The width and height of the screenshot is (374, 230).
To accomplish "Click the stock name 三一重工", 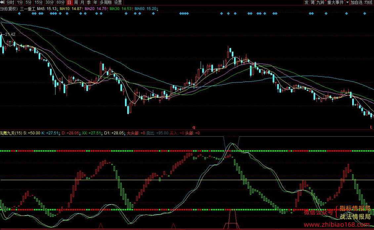I will [x=28, y=9].
